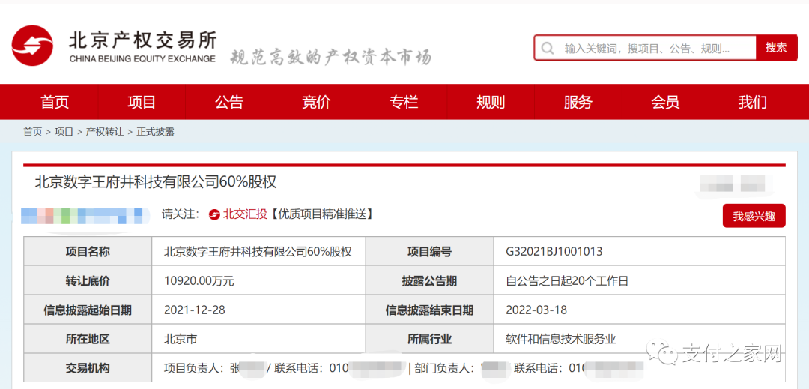Screen dimensions: 809x389
Task: Open the 项目 navigation menu item
Action: tap(142, 102)
